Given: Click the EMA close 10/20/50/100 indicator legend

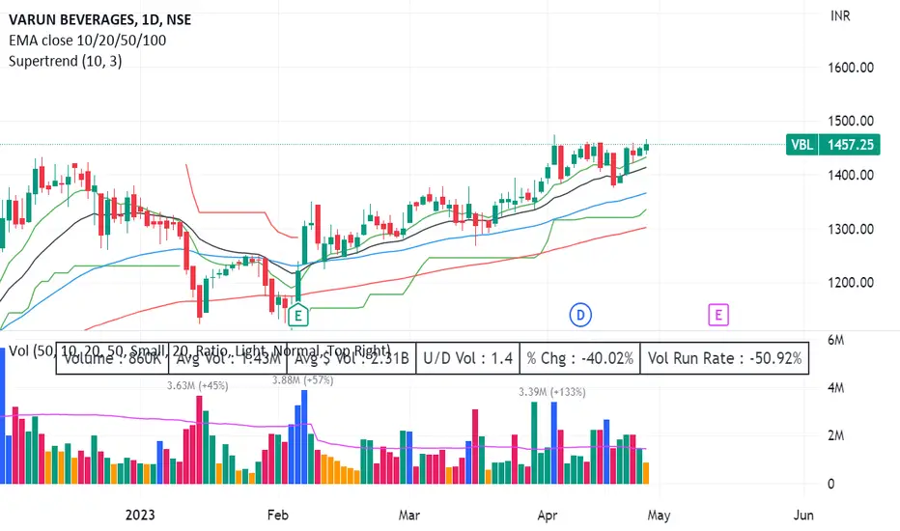Looking at the screenshot, I should point(87,41).
